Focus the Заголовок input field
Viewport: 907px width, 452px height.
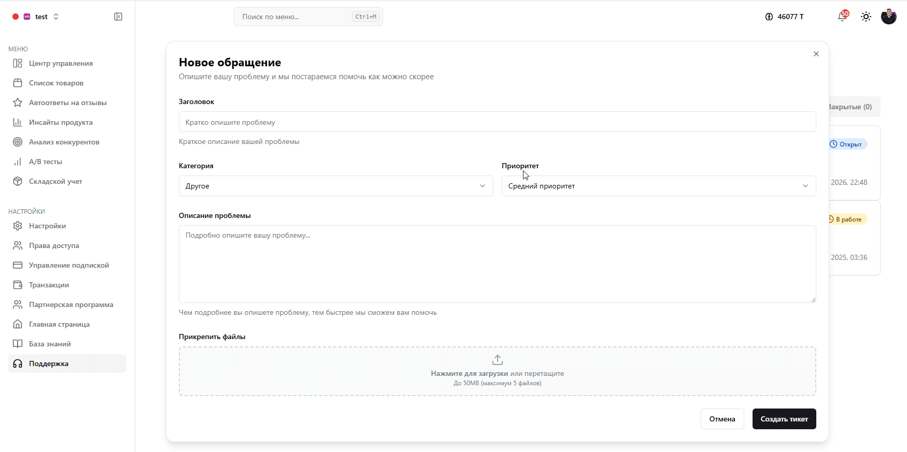pos(497,122)
